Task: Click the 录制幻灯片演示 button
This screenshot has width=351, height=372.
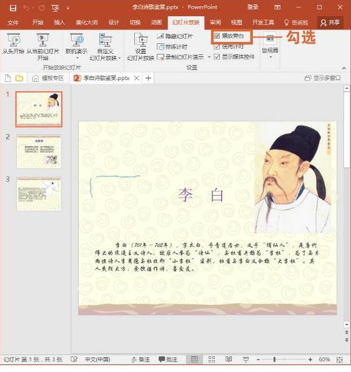Action: click(x=180, y=57)
